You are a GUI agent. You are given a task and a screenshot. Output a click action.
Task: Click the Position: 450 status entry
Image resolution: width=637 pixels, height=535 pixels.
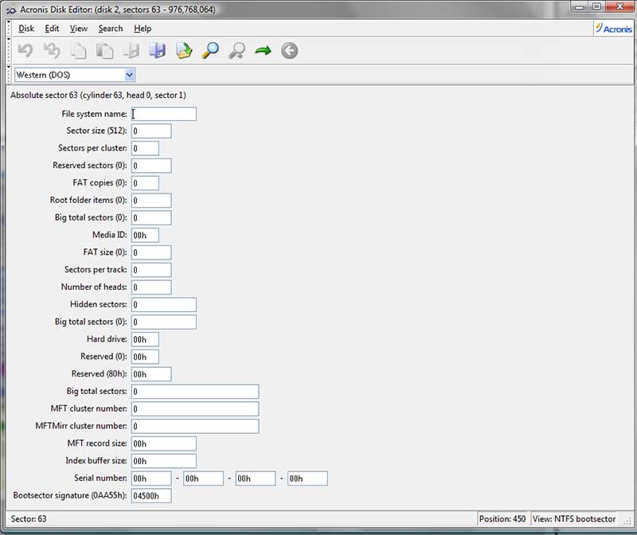click(502, 519)
